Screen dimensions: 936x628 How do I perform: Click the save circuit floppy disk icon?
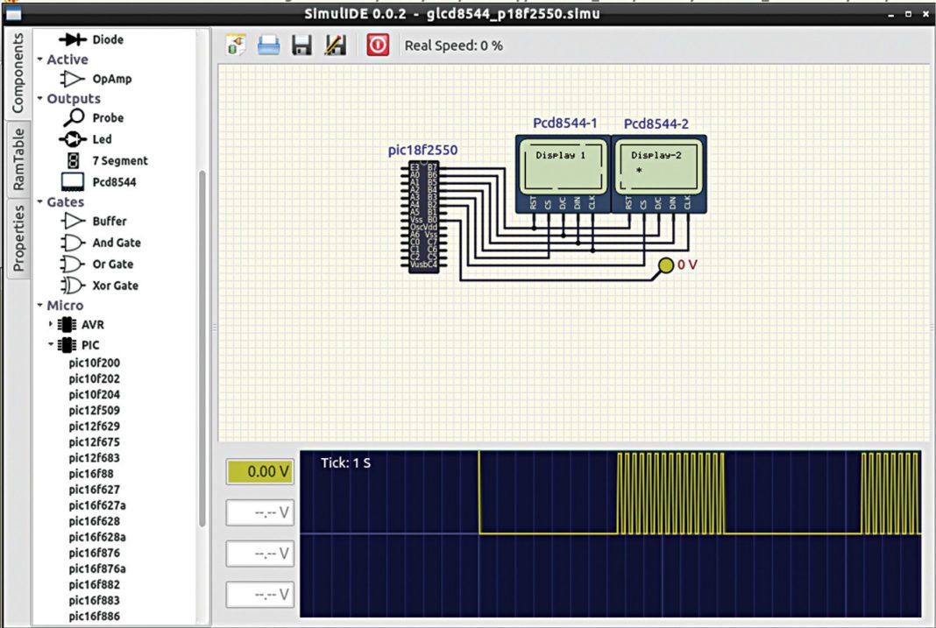click(x=301, y=45)
